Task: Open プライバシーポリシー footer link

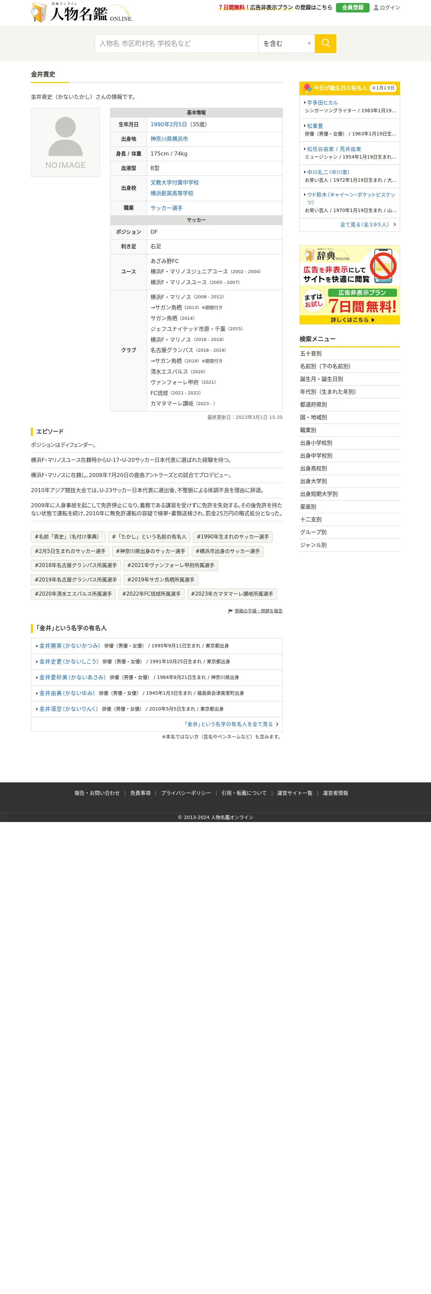Action: [x=186, y=793]
